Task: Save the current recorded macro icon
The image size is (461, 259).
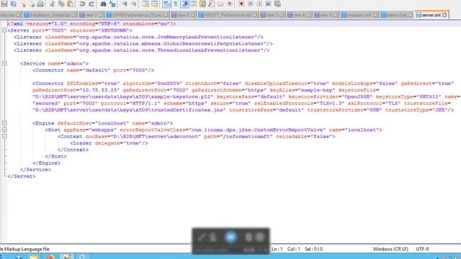Action: 277,4
